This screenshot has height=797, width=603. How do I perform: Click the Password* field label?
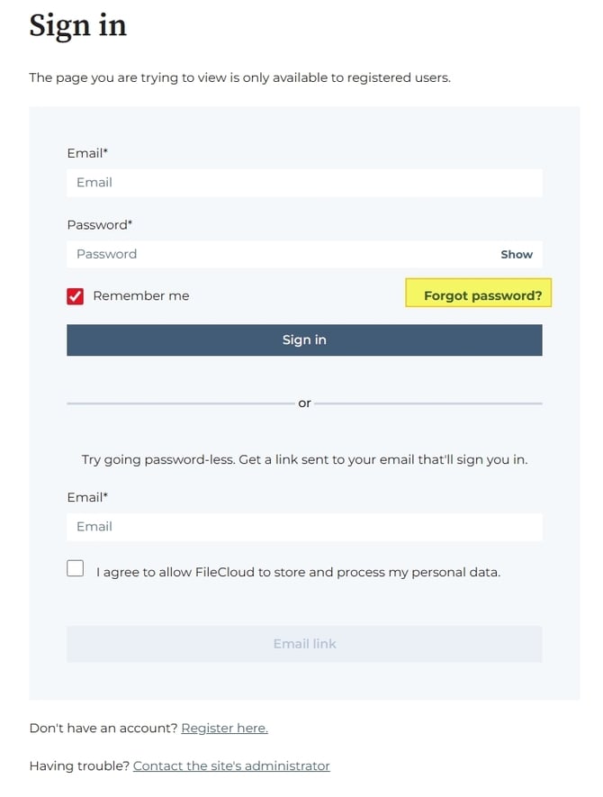100,224
